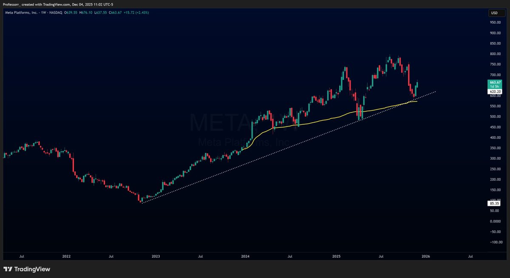Click the 620.20 price label on axis

coord(494,91)
